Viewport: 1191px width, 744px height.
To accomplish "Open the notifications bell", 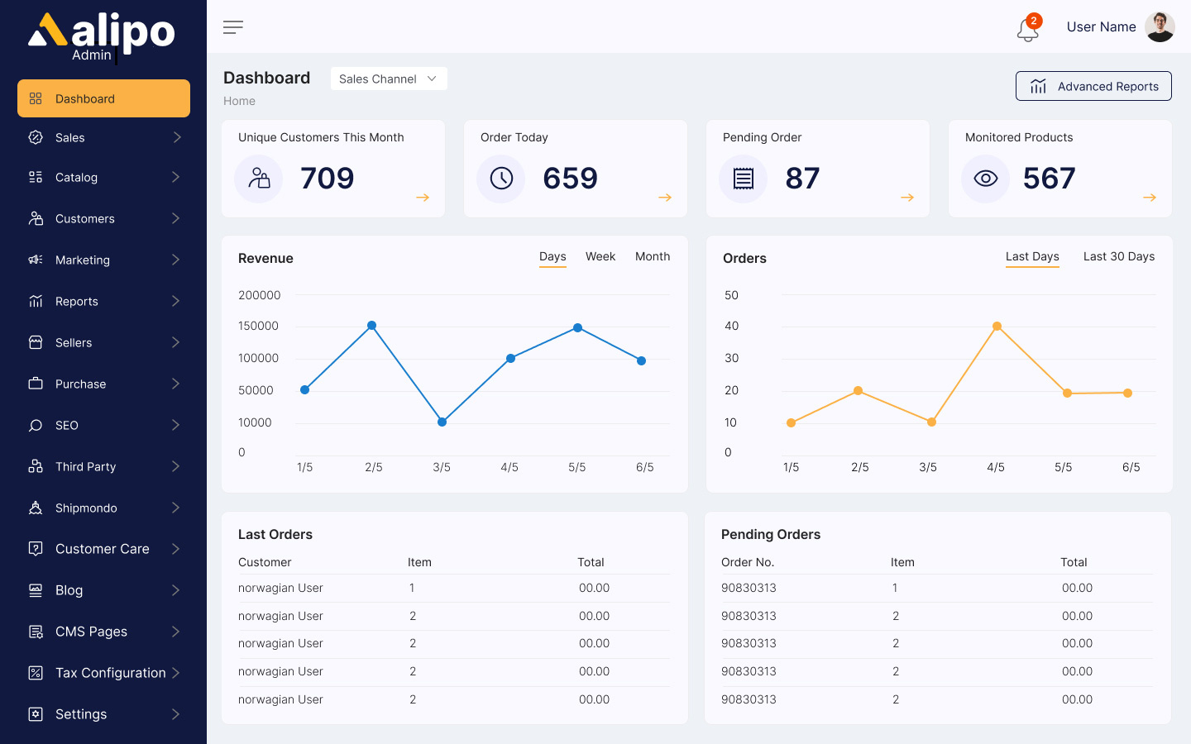I will click(1027, 30).
